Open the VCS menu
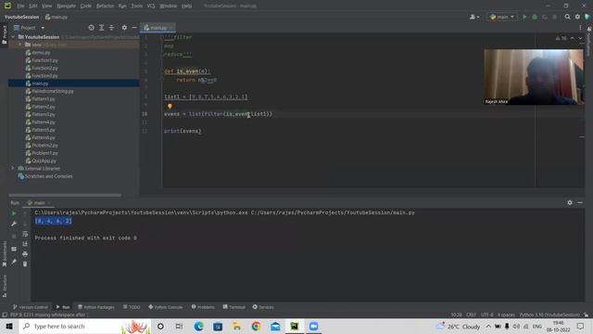The width and height of the screenshot is (593, 334). (151, 6)
